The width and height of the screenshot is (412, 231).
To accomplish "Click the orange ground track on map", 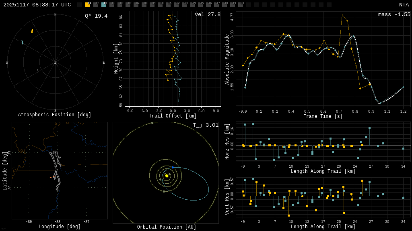I will 53,176.
